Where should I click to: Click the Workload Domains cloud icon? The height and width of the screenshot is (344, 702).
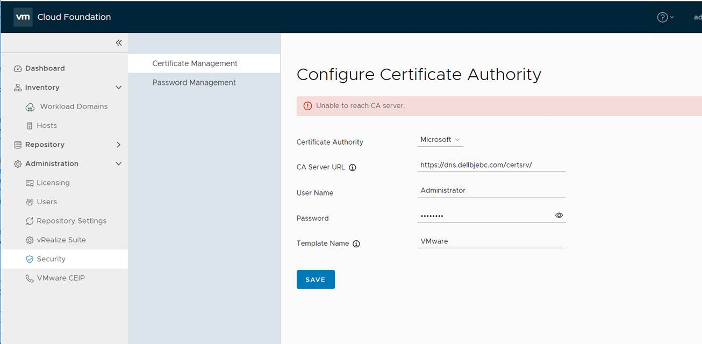click(30, 107)
